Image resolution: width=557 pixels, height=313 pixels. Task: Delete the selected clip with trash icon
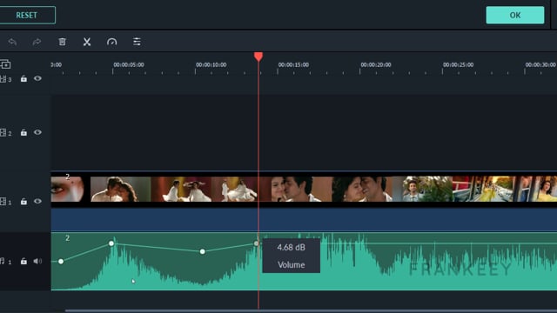(x=62, y=42)
